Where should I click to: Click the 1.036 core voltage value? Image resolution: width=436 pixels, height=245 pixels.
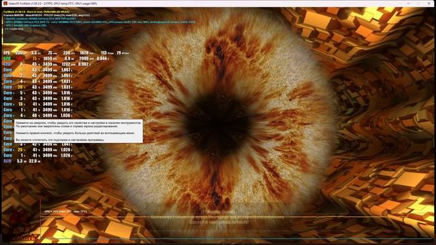pos(66,116)
